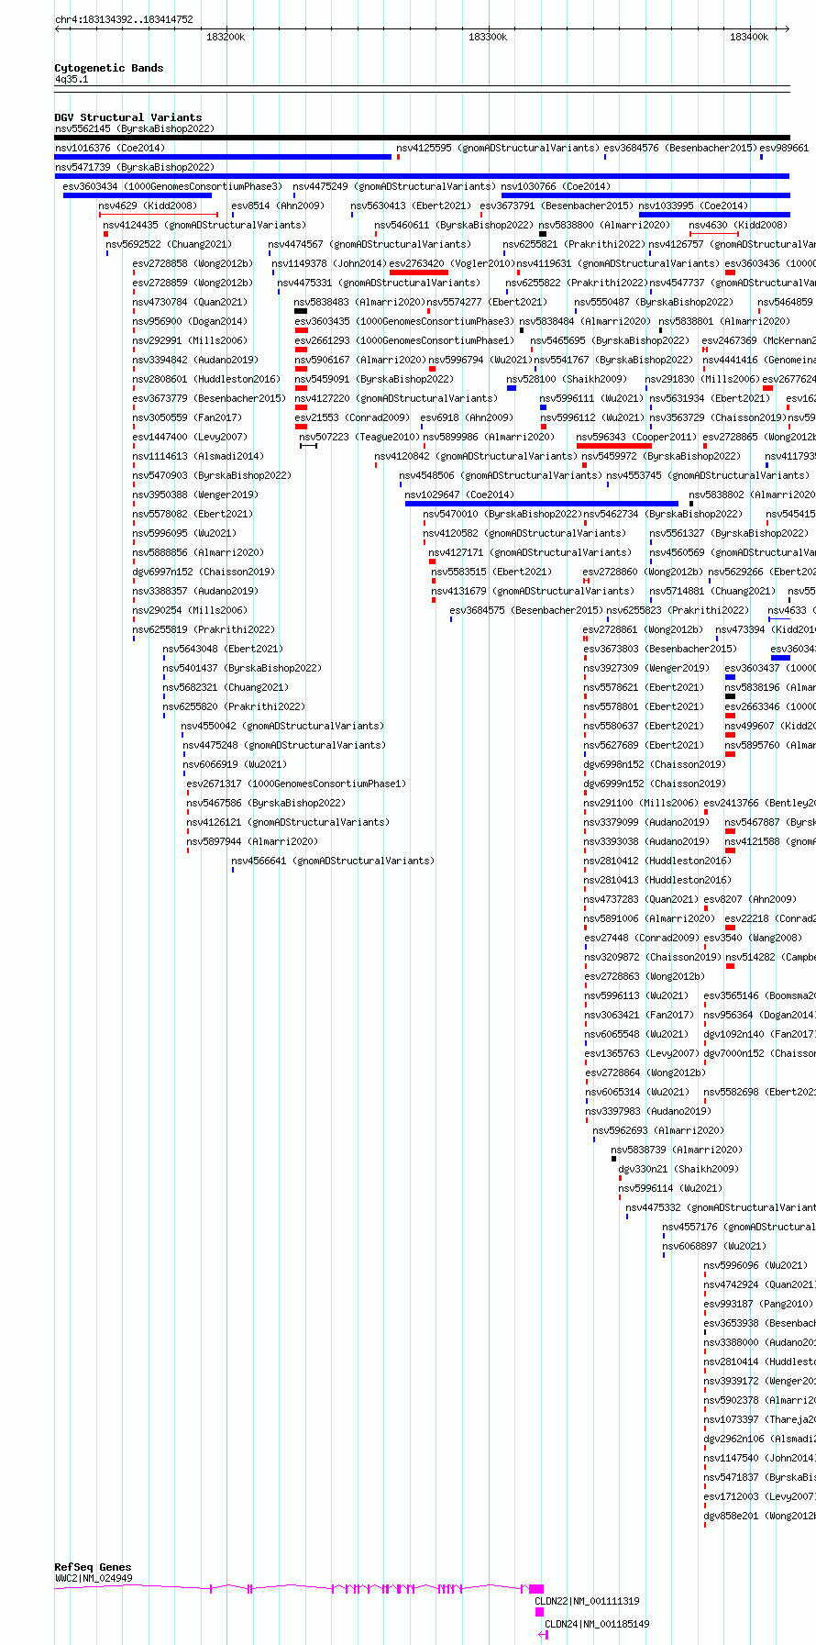
Task: Click chr4:183134392..183414752 range text
Action: (124, 19)
